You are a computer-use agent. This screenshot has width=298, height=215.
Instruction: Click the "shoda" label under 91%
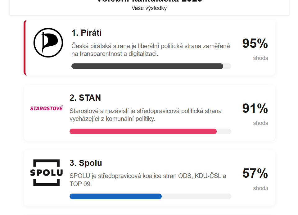(x=260, y=123)
